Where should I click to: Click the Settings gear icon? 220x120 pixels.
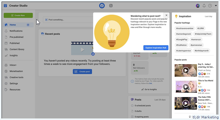coord(6,84)
